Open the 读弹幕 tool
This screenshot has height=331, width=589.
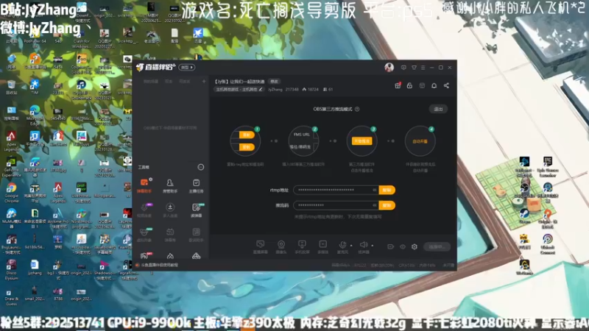[x=196, y=210]
